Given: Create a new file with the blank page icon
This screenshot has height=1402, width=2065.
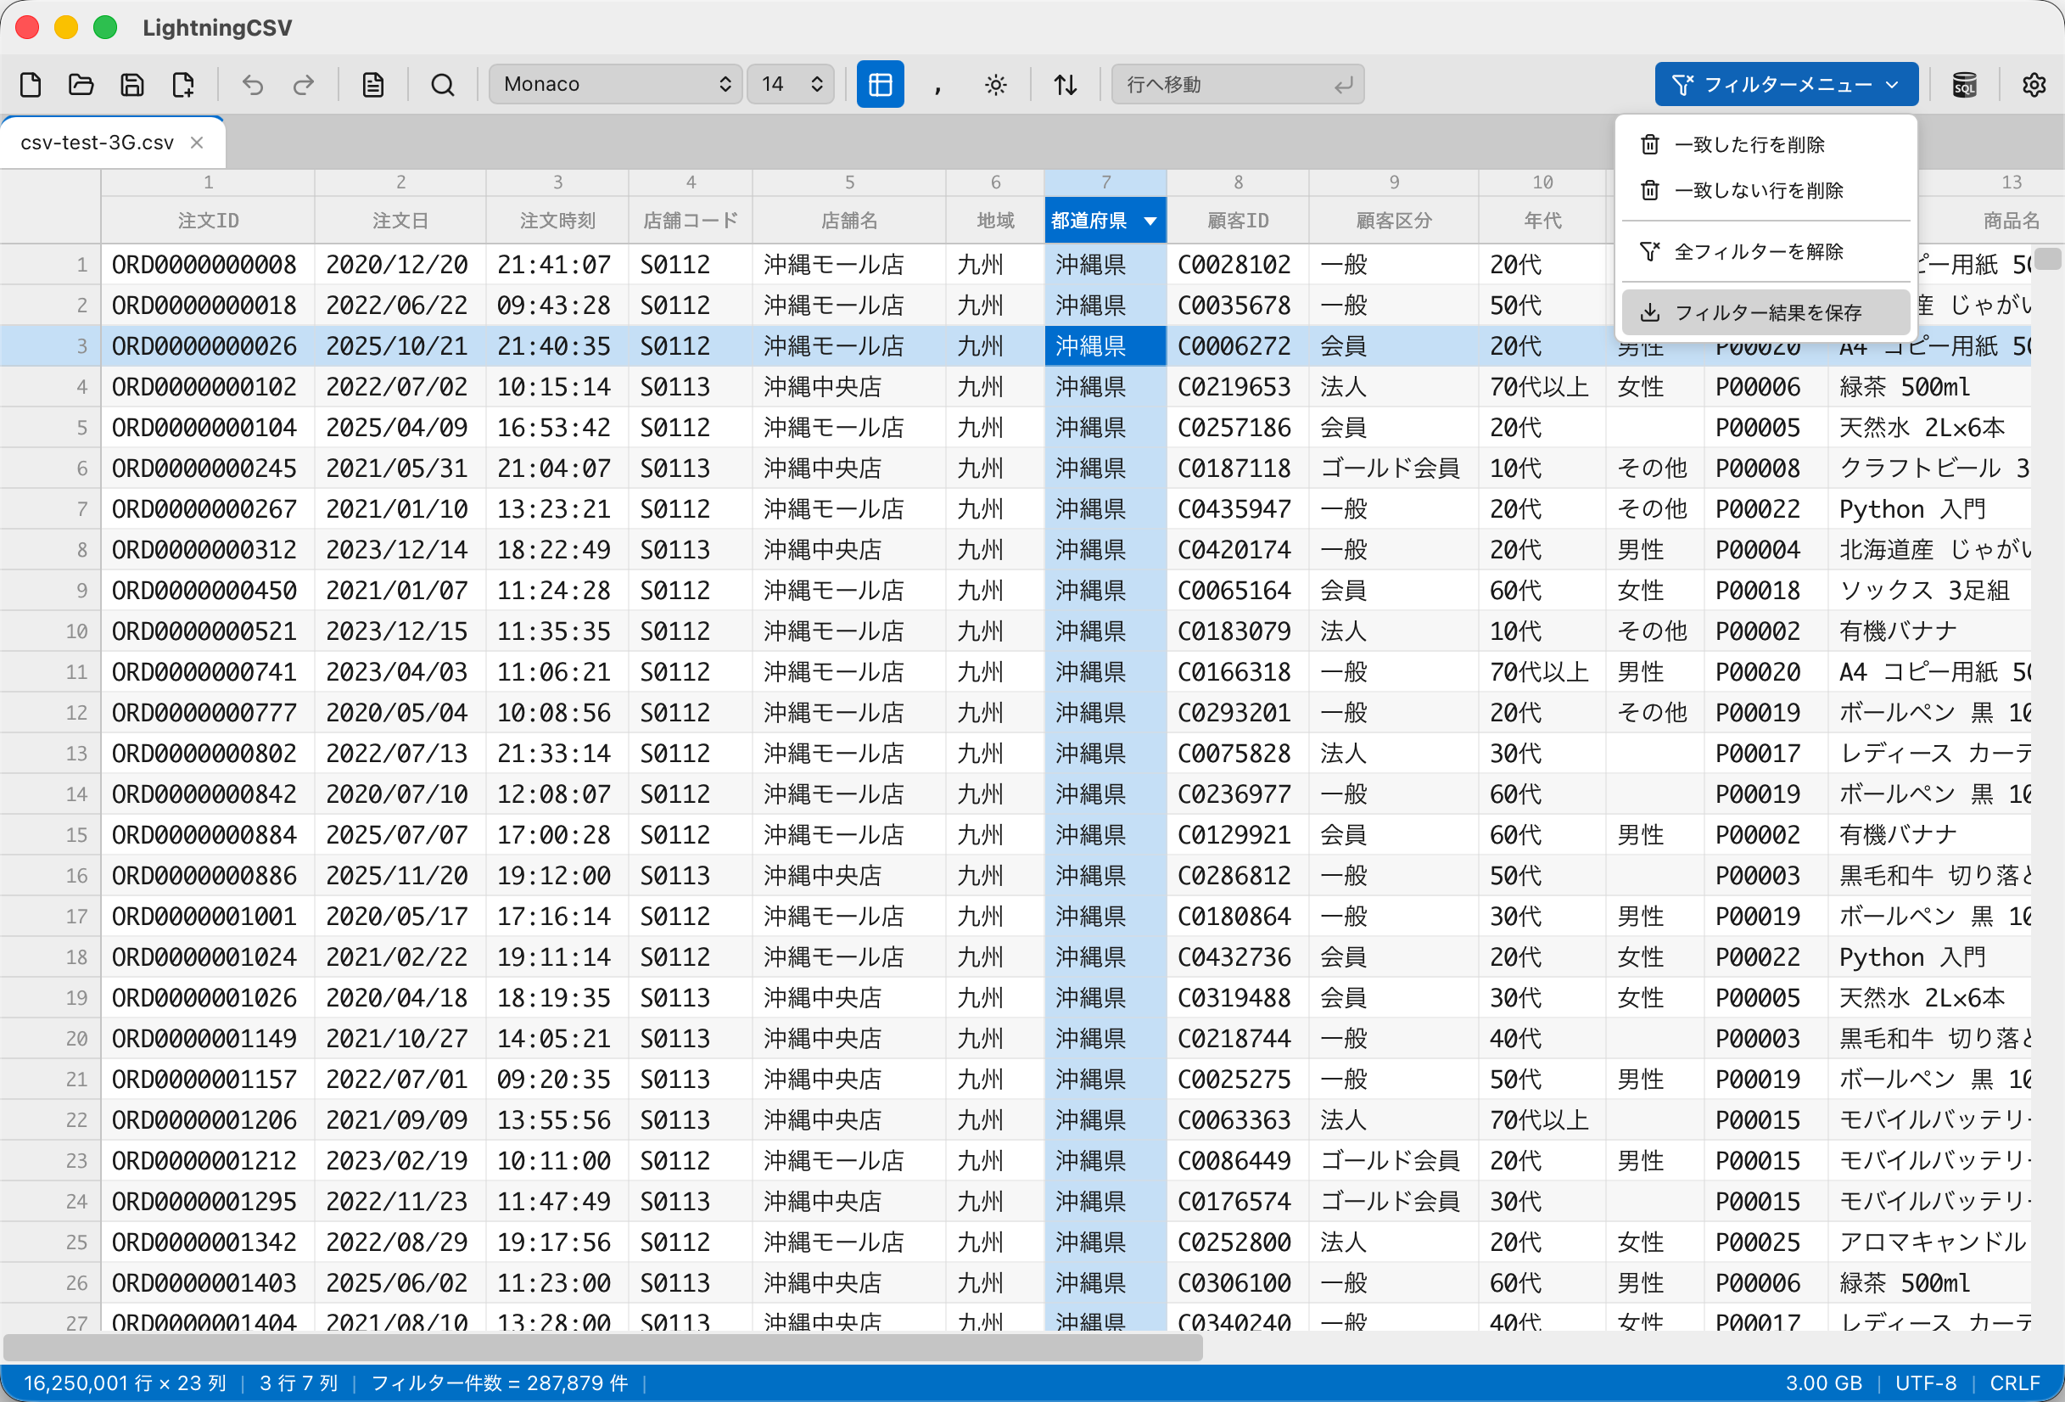Looking at the screenshot, I should coord(31,85).
